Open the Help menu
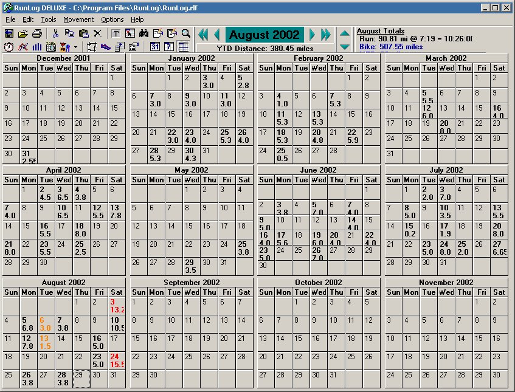 tap(137, 19)
